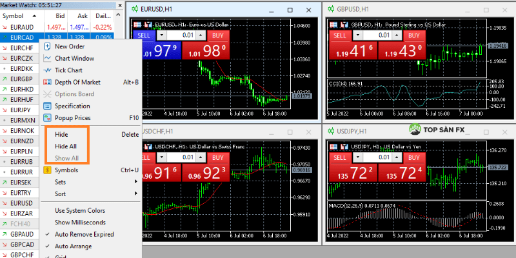Increase volume arrow in EURUSD chart

pyautogui.click(x=201, y=35)
